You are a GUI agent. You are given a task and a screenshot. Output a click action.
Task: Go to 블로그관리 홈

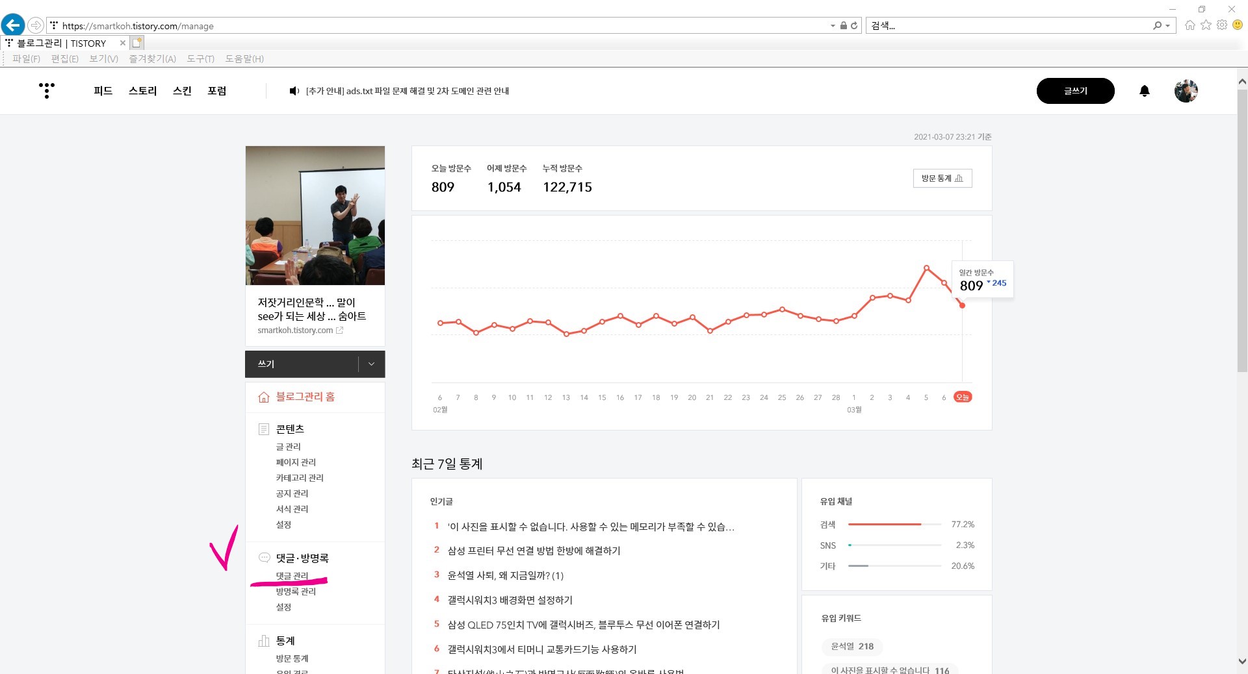click(305, 397)
